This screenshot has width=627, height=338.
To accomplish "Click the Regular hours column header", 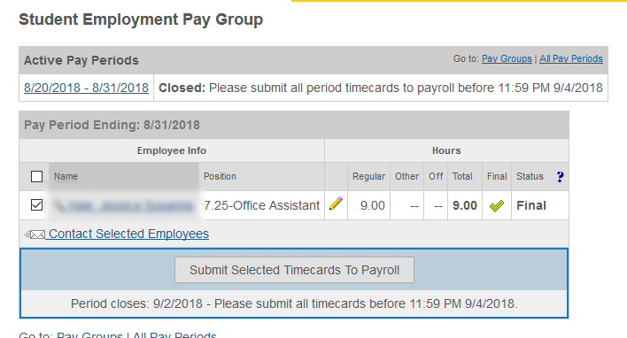I will (368, 176).
